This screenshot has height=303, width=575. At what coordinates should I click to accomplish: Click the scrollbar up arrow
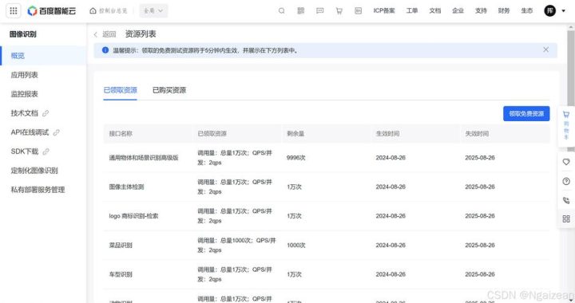tap(571, 27)
